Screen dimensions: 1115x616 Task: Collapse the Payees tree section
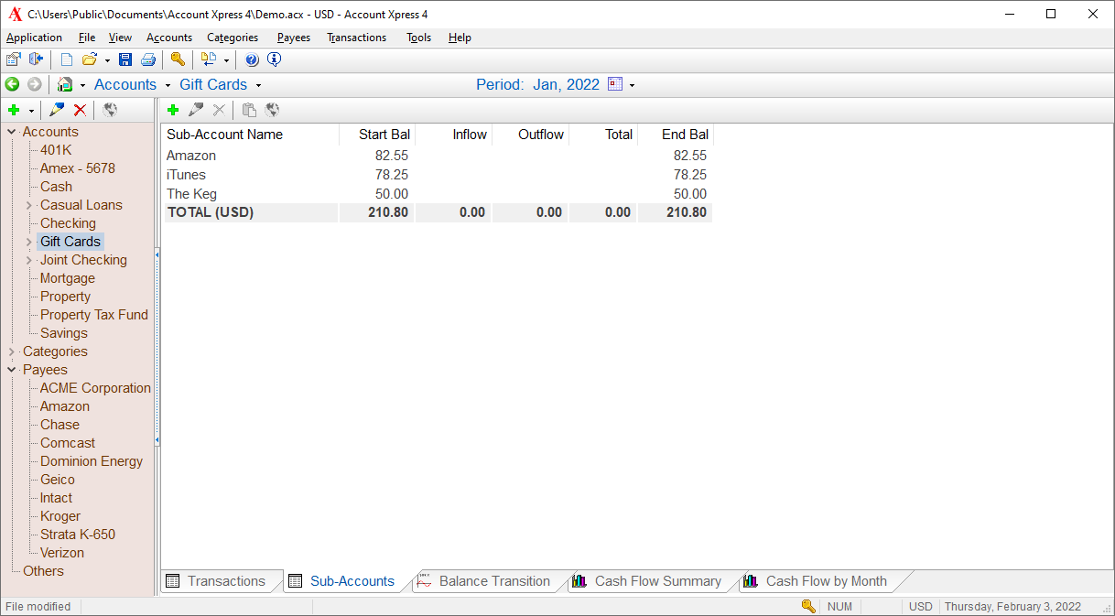tap(12, 370)
